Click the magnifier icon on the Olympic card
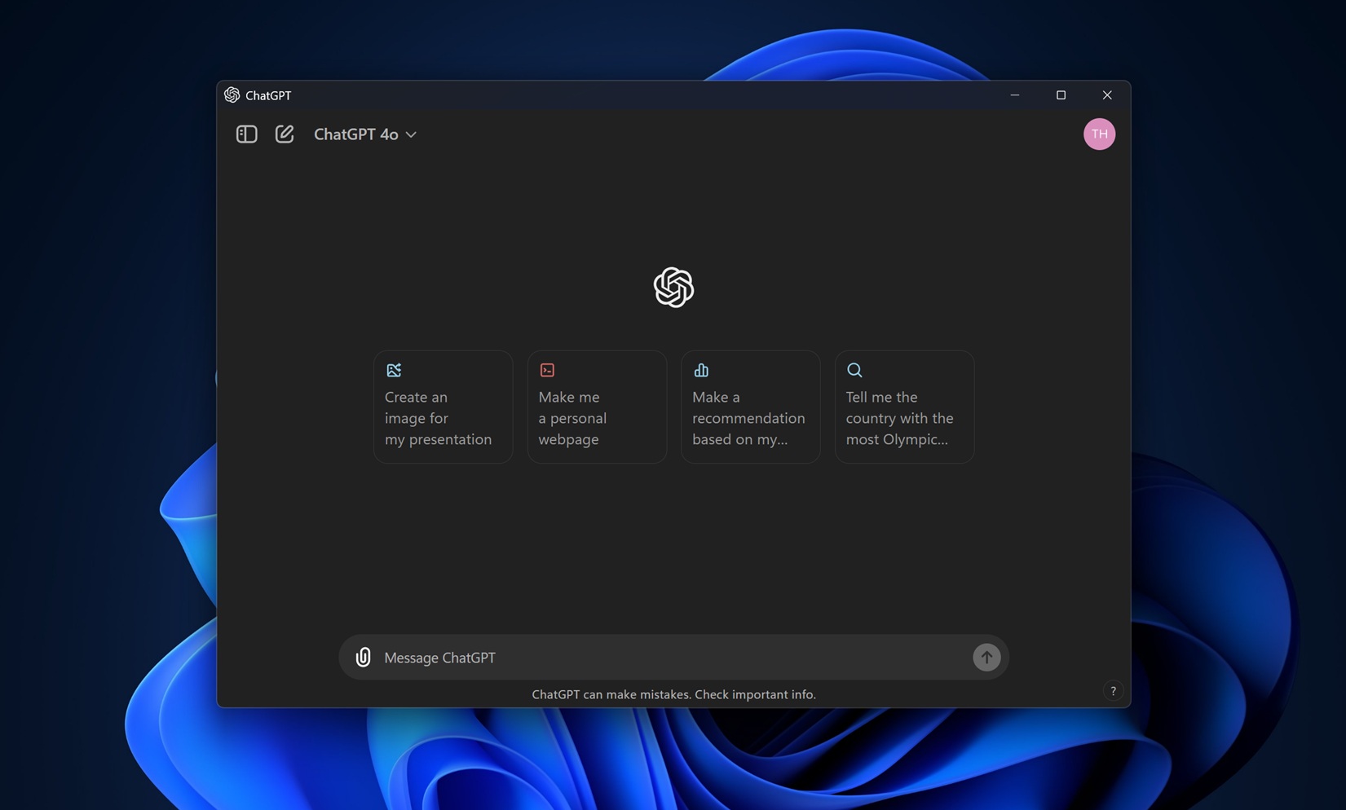The image size is (1346, 810). (854, 370)
